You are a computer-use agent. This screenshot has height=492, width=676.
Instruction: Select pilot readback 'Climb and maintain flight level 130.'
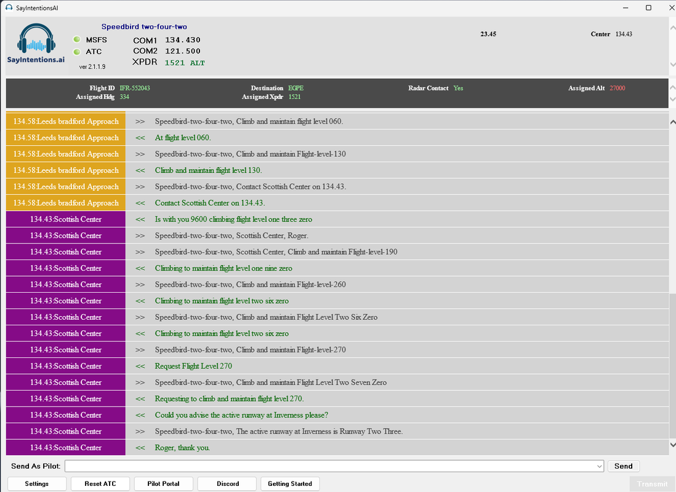tap(208, 170)
